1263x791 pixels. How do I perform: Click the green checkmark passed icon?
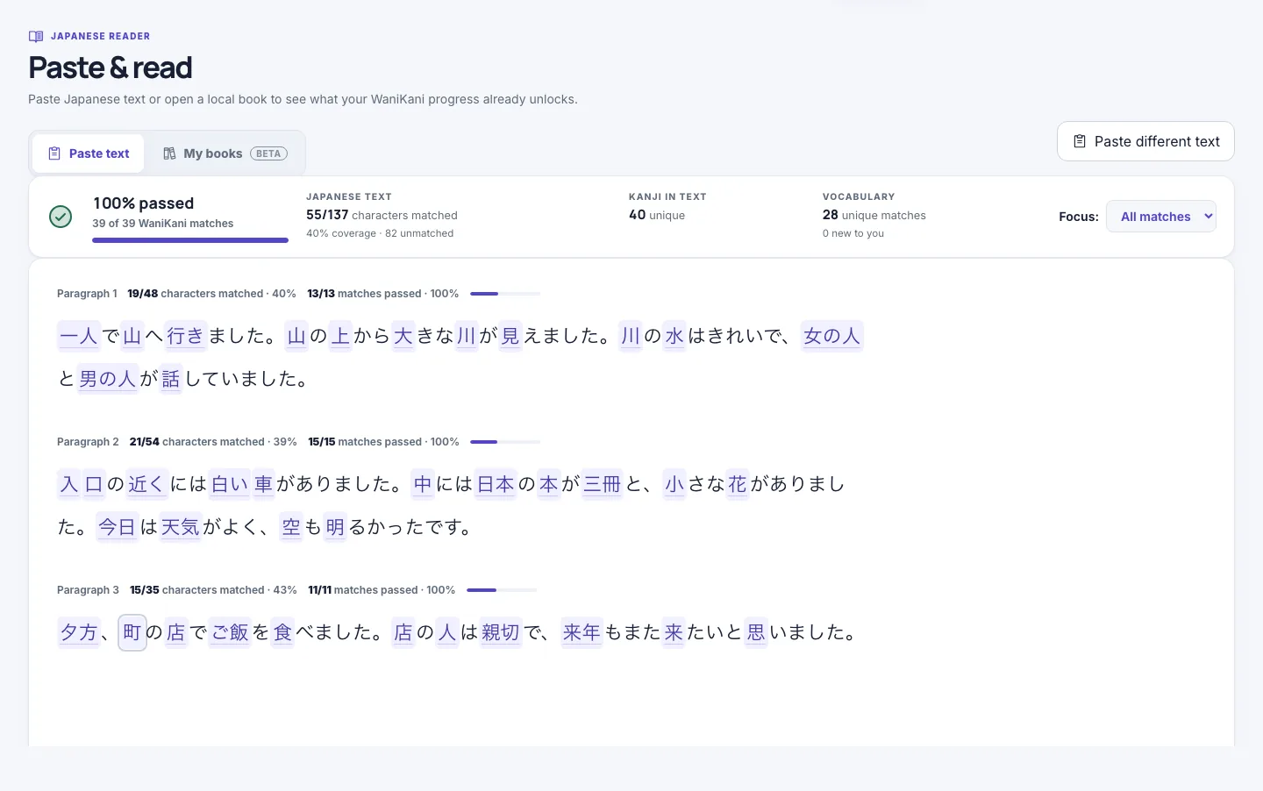(61, 217)
